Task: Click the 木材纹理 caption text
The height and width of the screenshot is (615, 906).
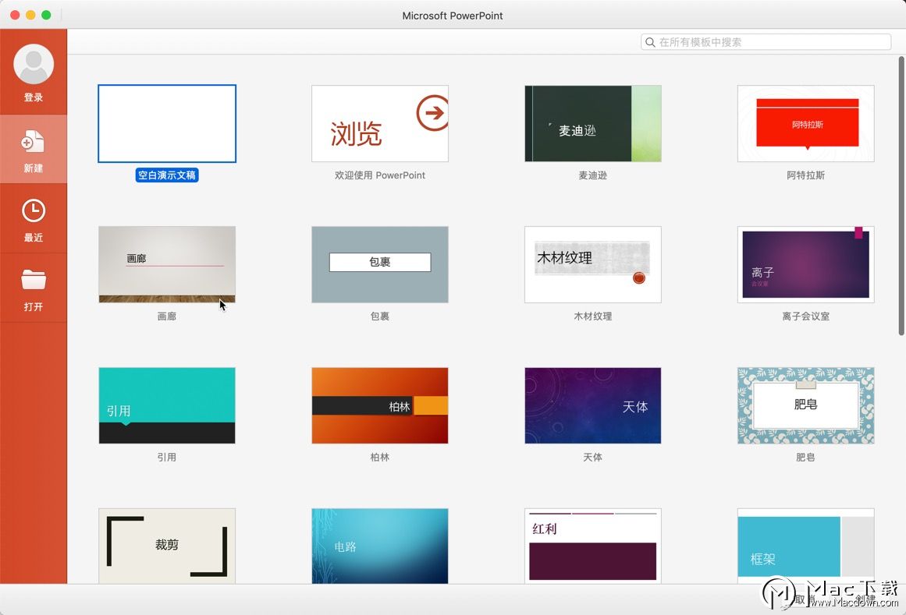Action: 593,316
